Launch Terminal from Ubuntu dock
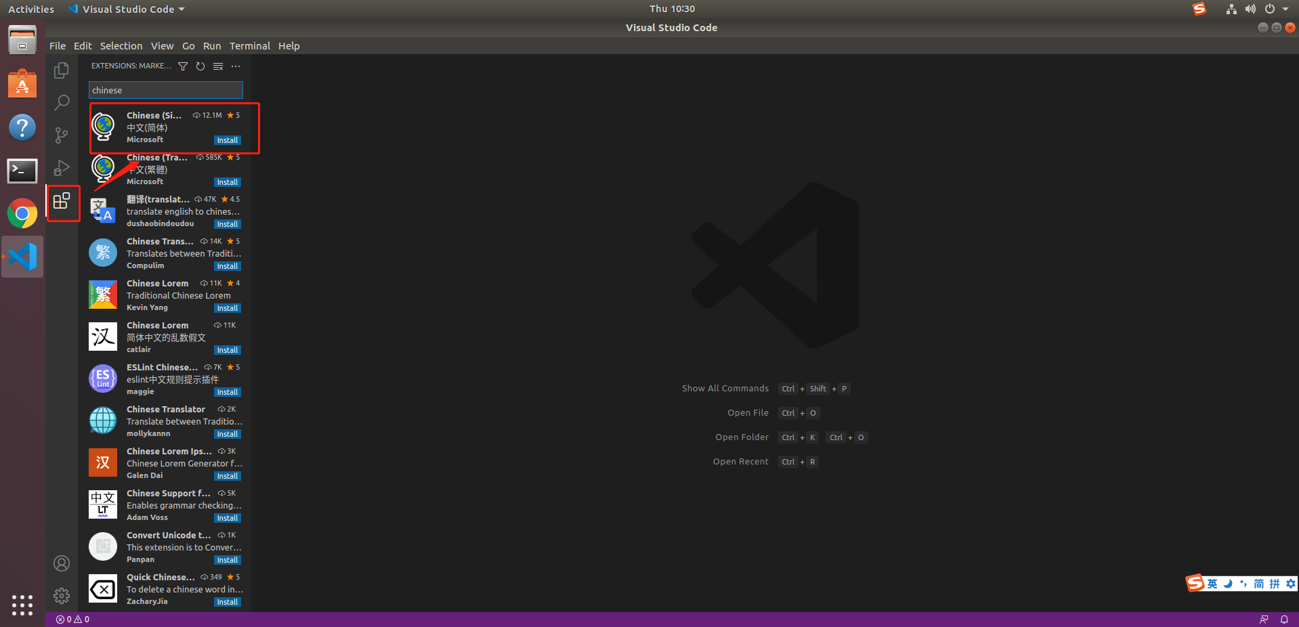 point(22,171)
